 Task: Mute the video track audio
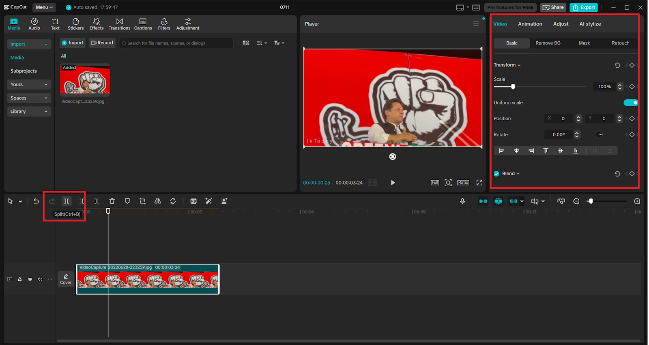coord(40,279)
